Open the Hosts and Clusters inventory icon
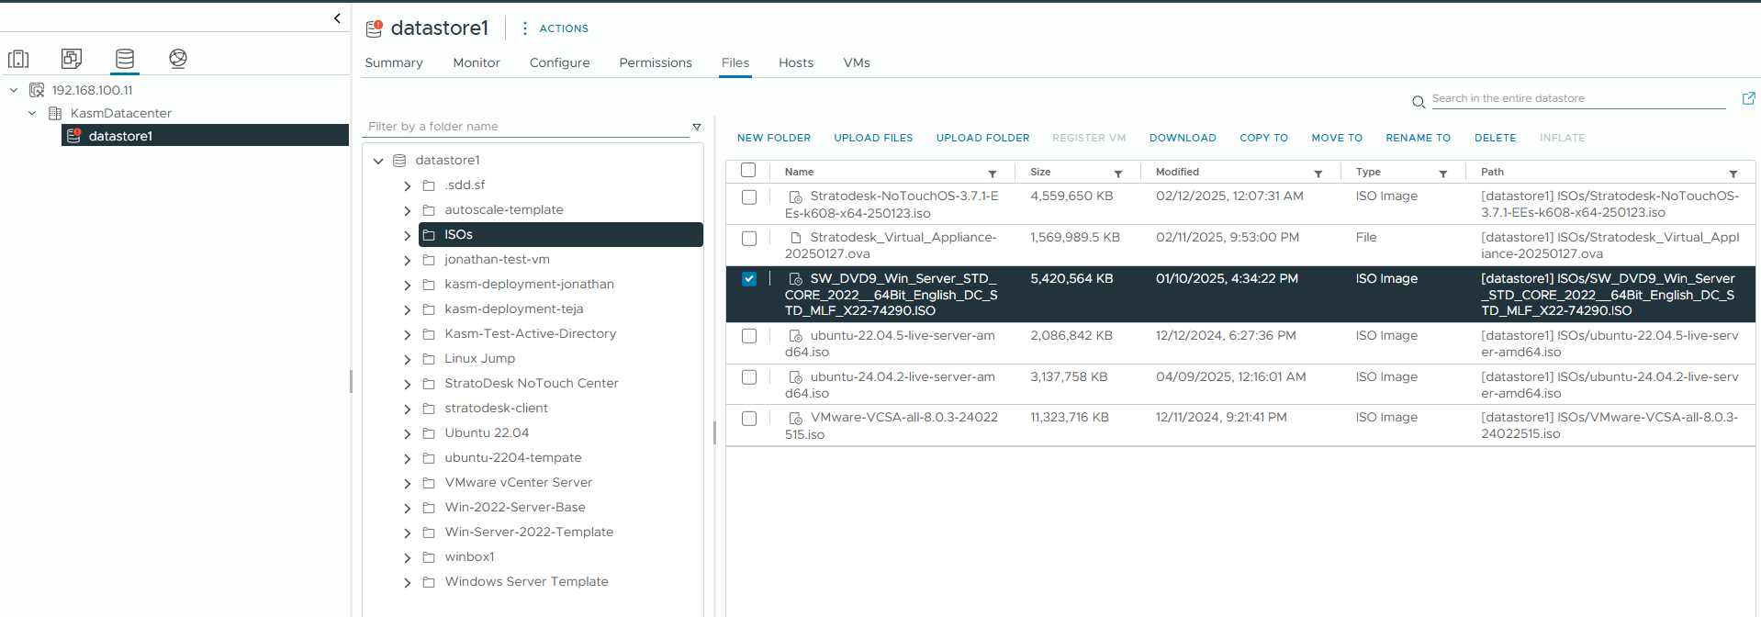The height and width of the screenshot is (617, 1761). click(x=18, y=59)
